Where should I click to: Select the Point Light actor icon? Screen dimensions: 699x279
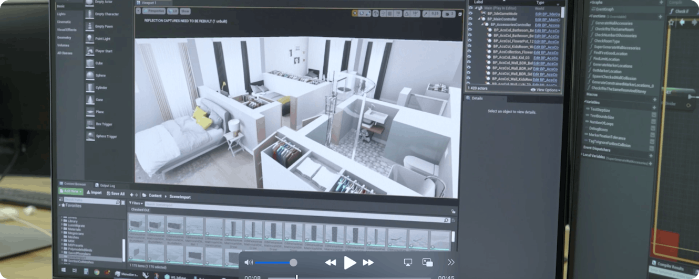pos(90,39)
